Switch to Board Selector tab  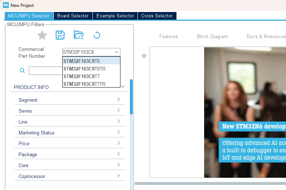click(73, 16)
